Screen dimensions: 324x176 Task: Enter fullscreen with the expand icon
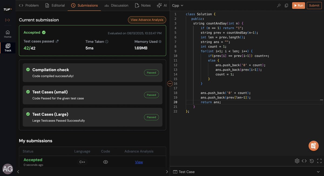coord(319,161)
